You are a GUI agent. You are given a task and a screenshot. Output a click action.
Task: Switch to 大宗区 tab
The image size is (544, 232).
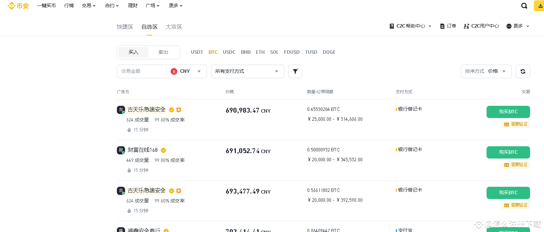pos(174,27)
